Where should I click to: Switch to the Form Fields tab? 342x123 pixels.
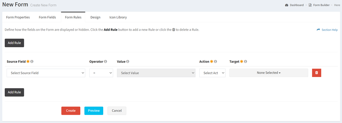[x=47, y=17]
